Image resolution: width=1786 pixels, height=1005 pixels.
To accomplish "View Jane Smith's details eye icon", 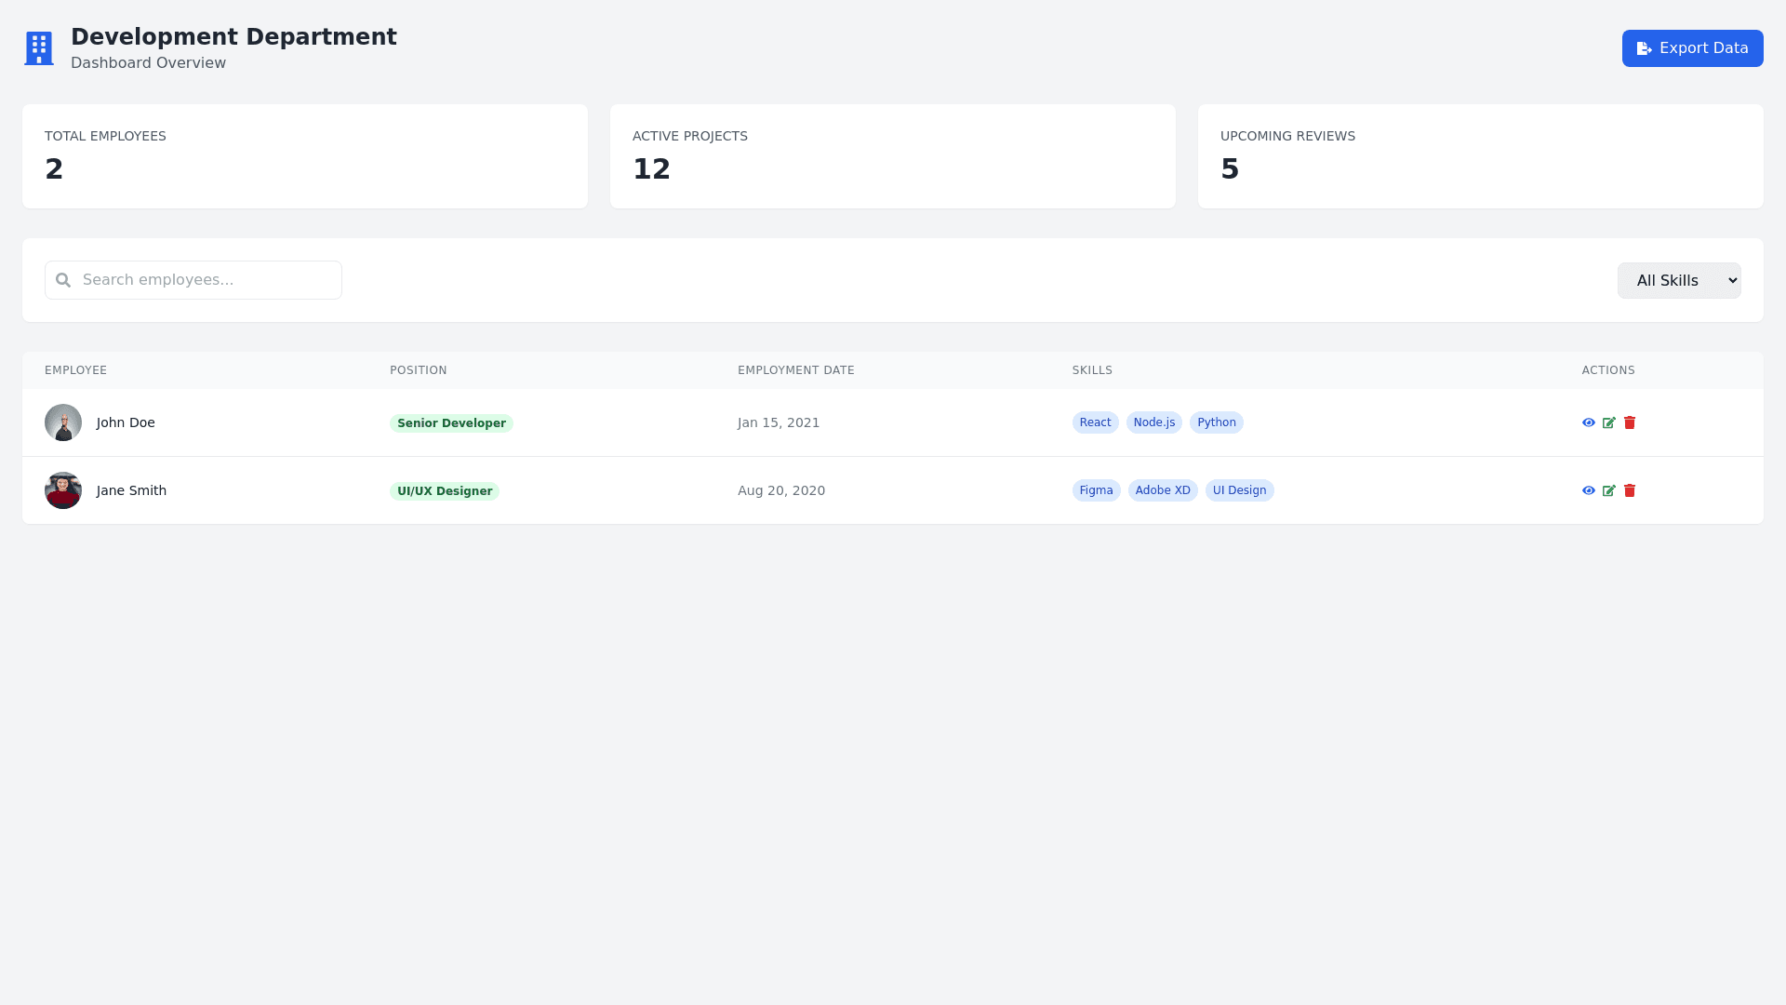I will [1589, 490].
